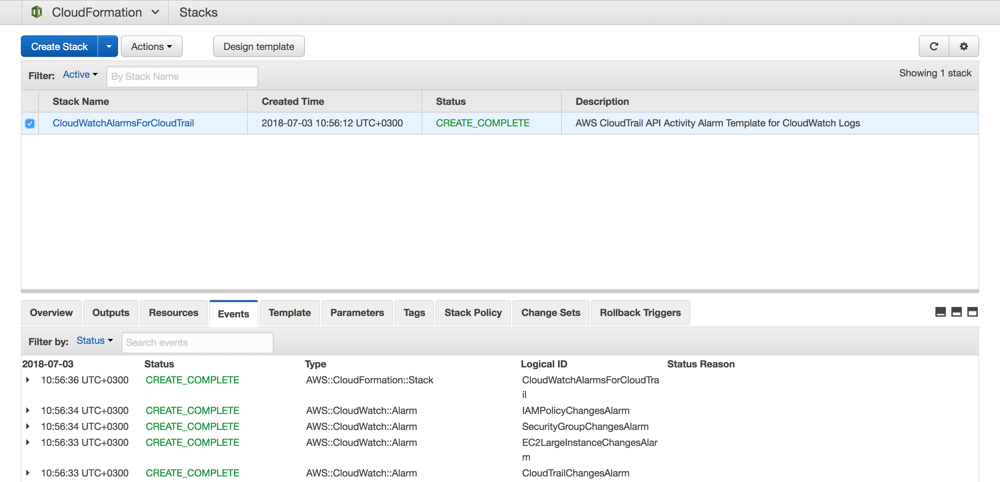The height and width of the screenshot is (482, 1000).
Task: Minimize the details pane with the first layout icon
Action: tap(940, 312)
